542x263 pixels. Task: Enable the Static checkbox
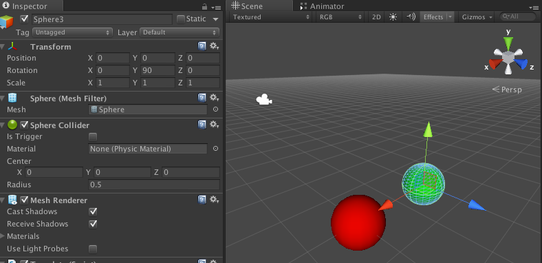[181, 19]
